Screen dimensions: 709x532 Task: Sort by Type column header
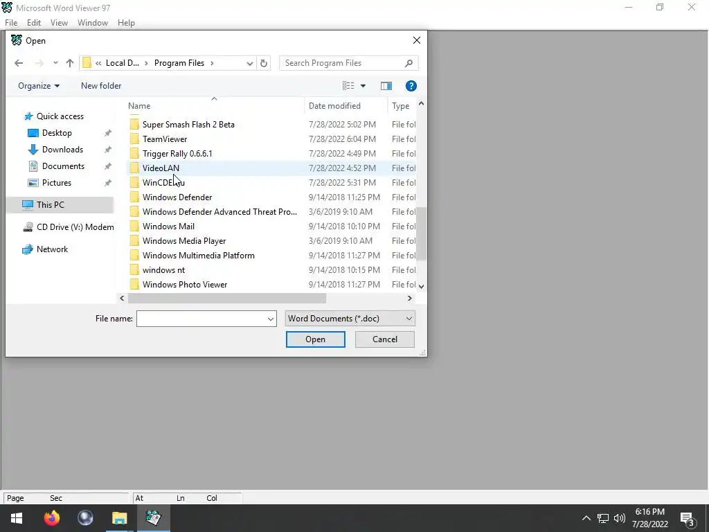401,106
